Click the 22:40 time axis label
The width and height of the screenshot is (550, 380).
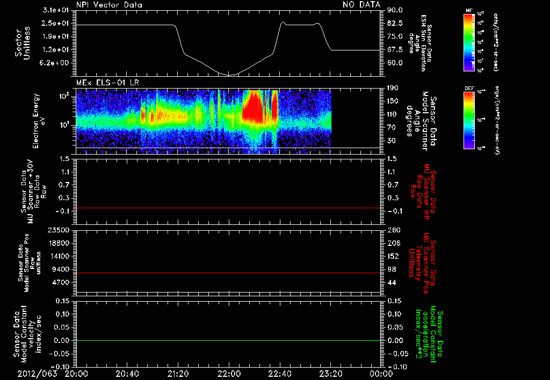279,374
